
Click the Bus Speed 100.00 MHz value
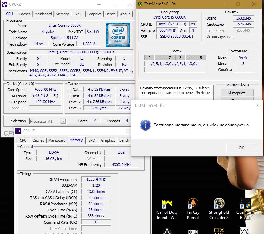tap(45, 102)
